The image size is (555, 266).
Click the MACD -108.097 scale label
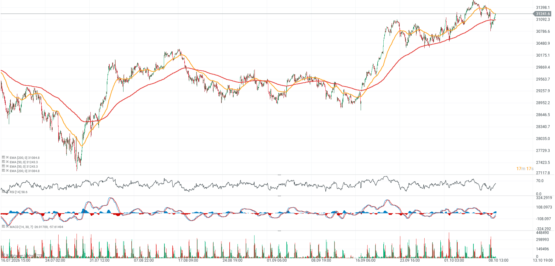(x=543, y=219)
